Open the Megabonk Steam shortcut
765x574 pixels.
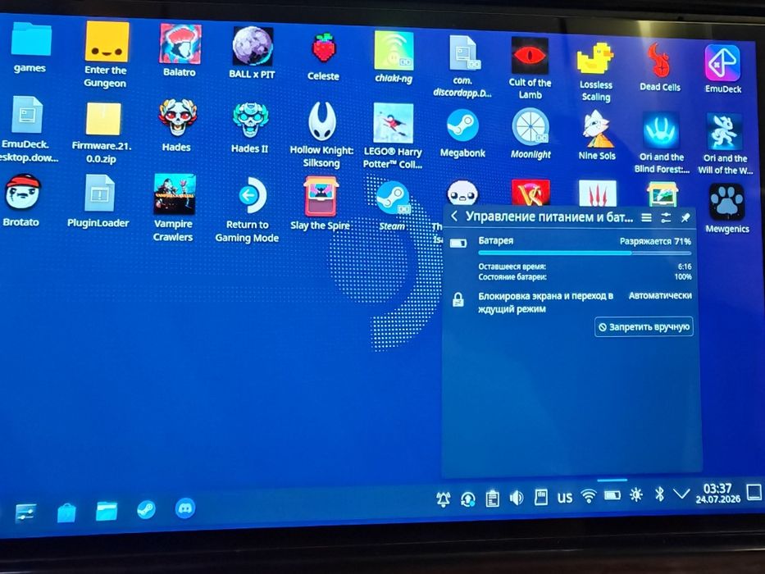[462, 125]
